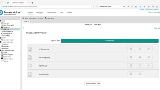Click the PNG Image.png file type icon
Viewport: 160px width, 90px height.
[x=30, y=57]
